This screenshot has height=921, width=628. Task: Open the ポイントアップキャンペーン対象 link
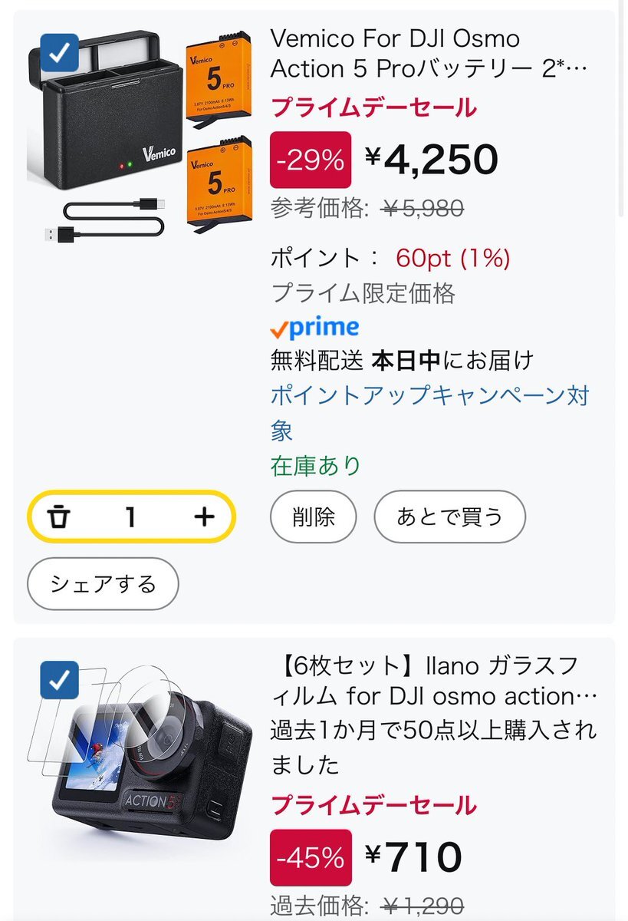pos(430,413)
